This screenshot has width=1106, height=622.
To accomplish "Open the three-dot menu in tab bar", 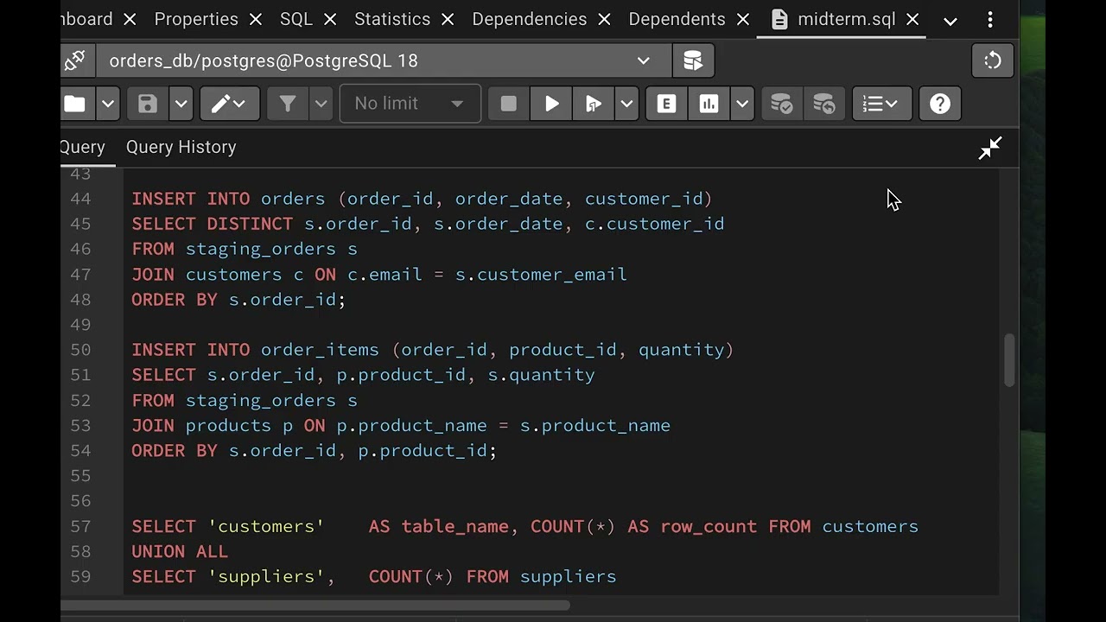I will [x=990, y=20].
